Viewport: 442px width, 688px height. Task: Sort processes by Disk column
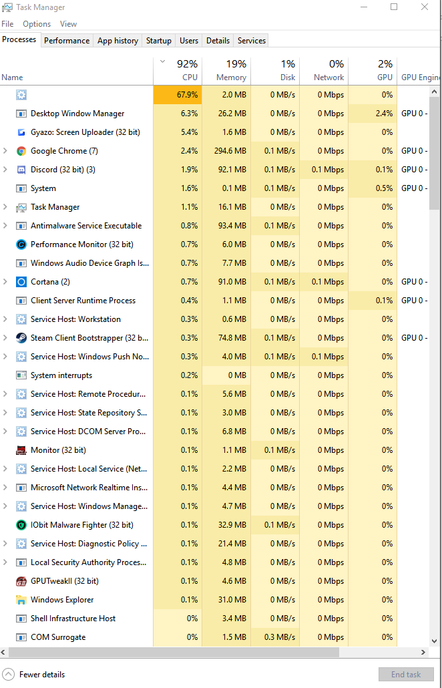pyautogui.click(x=275, y=71)
